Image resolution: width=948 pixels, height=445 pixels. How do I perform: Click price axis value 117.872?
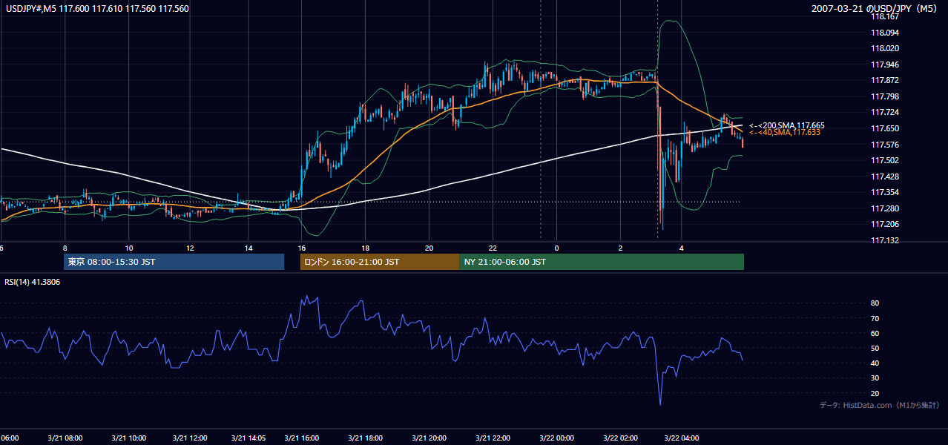click(885, 80)
